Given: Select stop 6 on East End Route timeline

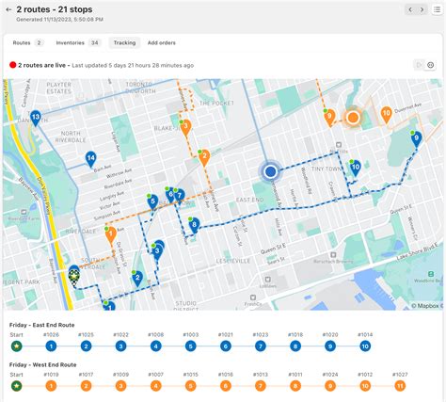Looking at the screenshot, I should coord(226,346).
